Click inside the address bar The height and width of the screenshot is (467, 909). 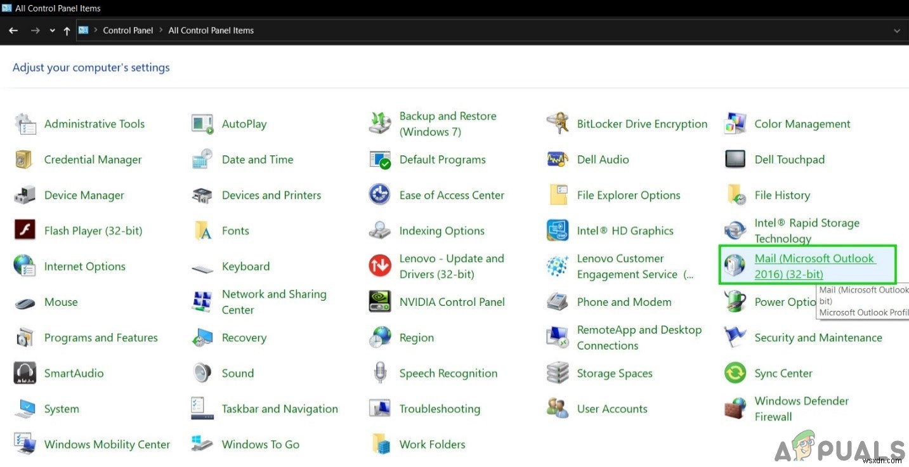444,30
